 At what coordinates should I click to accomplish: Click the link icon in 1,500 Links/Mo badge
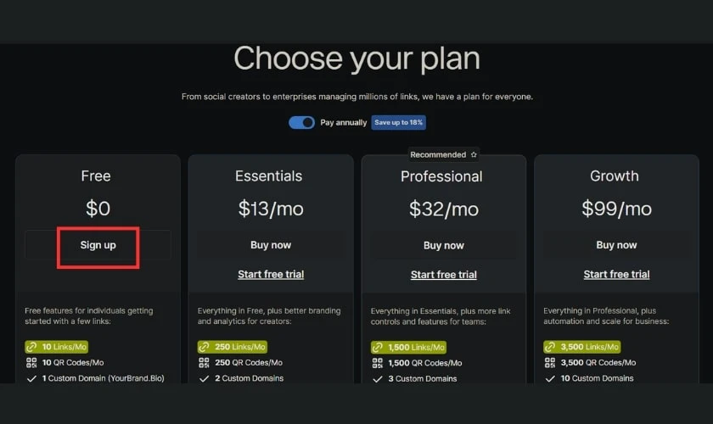[377, 348]
